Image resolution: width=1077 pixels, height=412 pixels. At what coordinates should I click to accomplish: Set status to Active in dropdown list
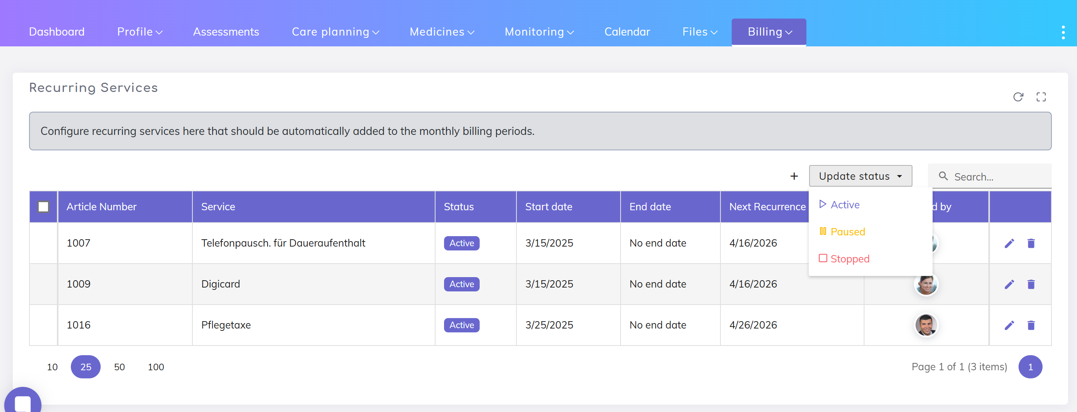coord(845,204)
